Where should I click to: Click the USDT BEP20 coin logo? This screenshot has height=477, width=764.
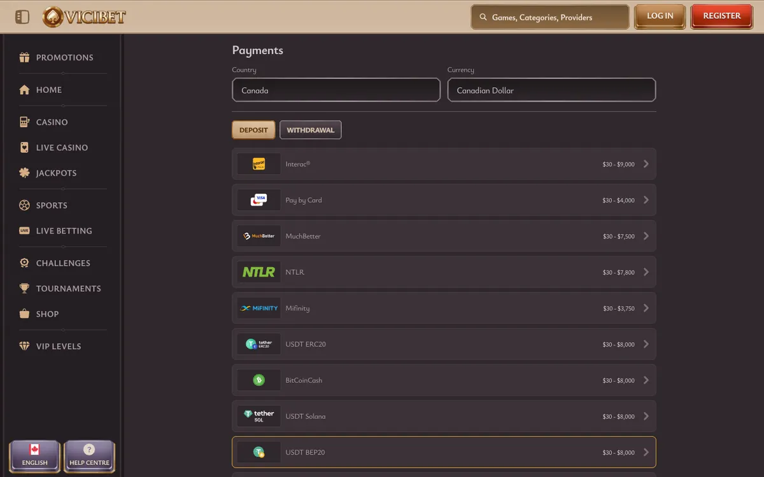click(258, 452)
